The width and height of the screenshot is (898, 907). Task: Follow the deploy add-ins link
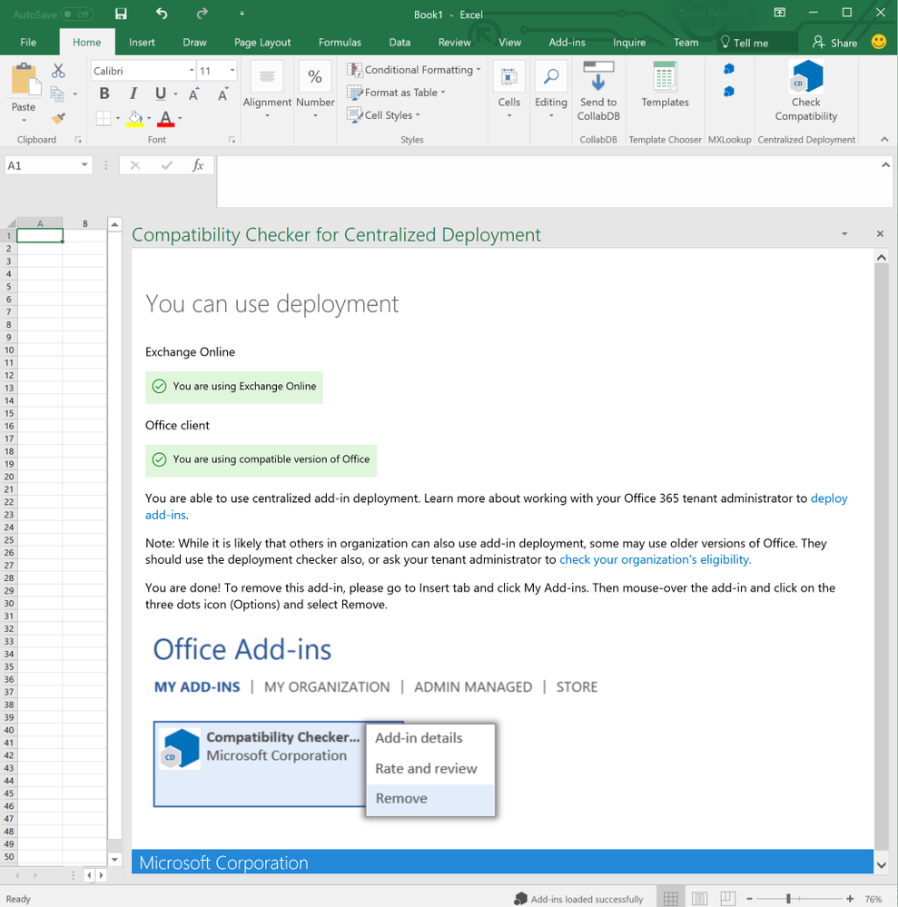coord(829,498)
